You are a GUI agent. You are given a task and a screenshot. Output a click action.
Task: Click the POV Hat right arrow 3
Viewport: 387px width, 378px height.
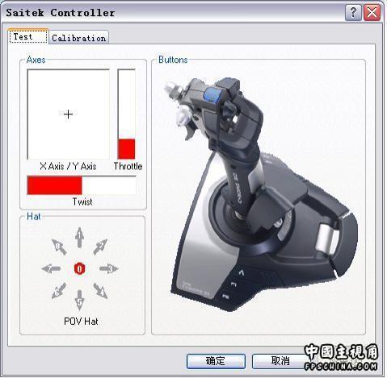pyautogui.click(x=109, y=268)
